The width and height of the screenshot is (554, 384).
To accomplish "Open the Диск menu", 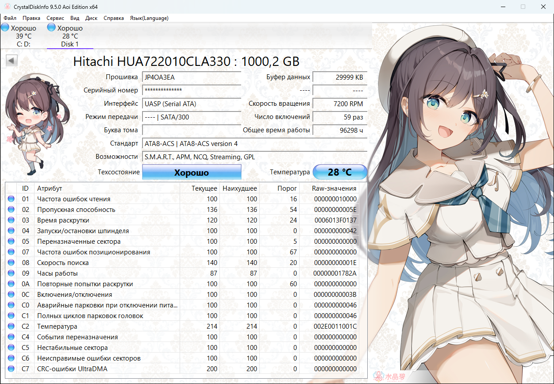I will 91,18.
